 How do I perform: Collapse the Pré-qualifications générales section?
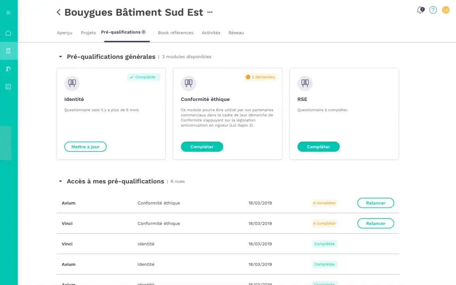[x=61, y=57]
